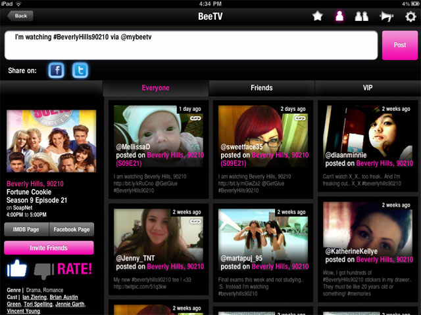This screenshot has height=315, width=421.
Task: Focus the status message text field
Action: [191, 45]
